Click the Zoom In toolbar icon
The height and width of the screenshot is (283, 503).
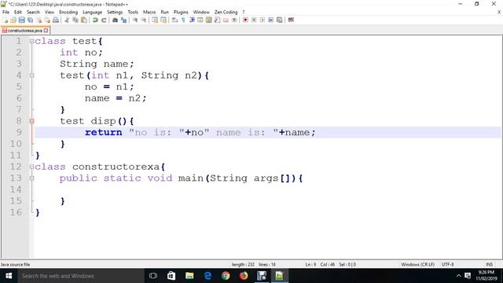tap(135, 20)
